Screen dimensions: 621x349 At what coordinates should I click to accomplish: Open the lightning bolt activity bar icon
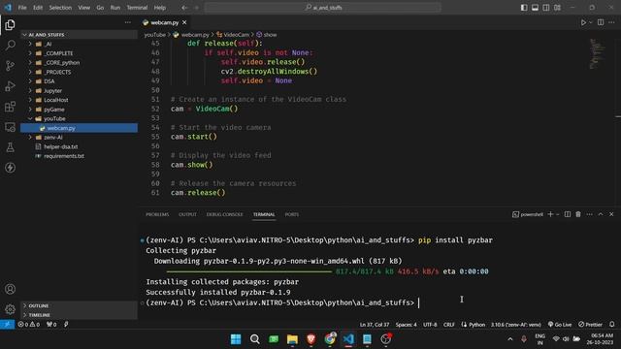[x=10, y=168]
